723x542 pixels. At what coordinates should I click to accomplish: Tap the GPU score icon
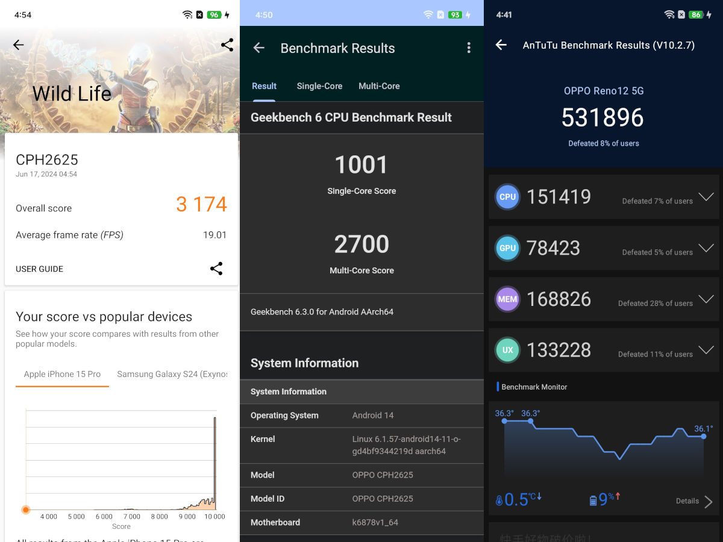[507, 248]
